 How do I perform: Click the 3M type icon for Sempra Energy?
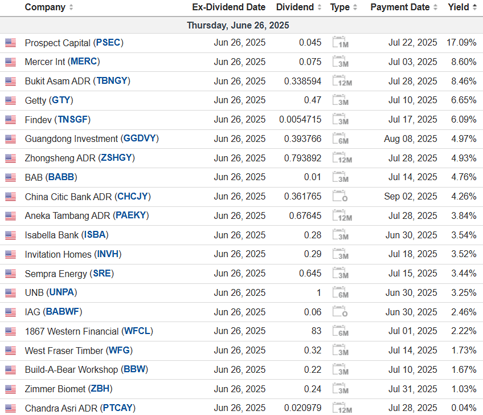340,274
